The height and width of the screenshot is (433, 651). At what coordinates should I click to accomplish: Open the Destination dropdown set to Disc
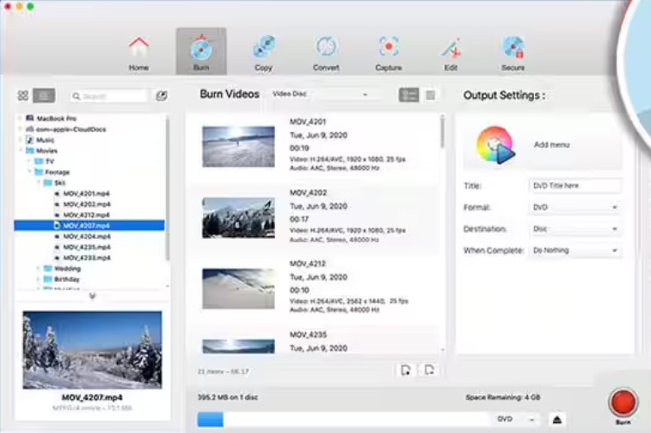(574, 229)
